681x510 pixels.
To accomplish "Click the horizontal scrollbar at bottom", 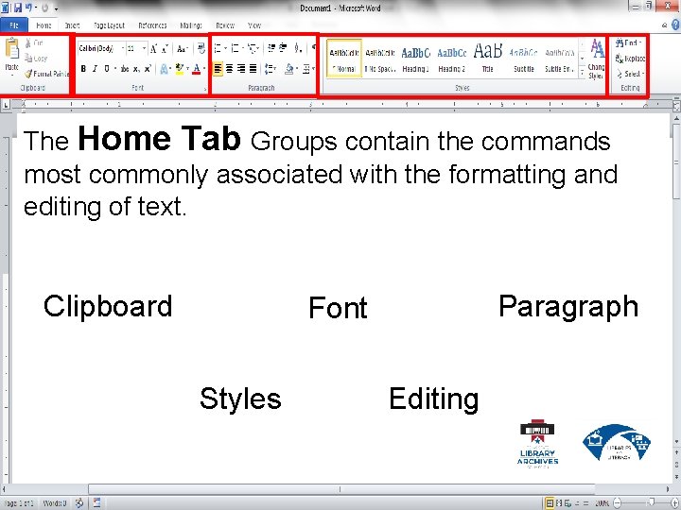I will point(341,489).
